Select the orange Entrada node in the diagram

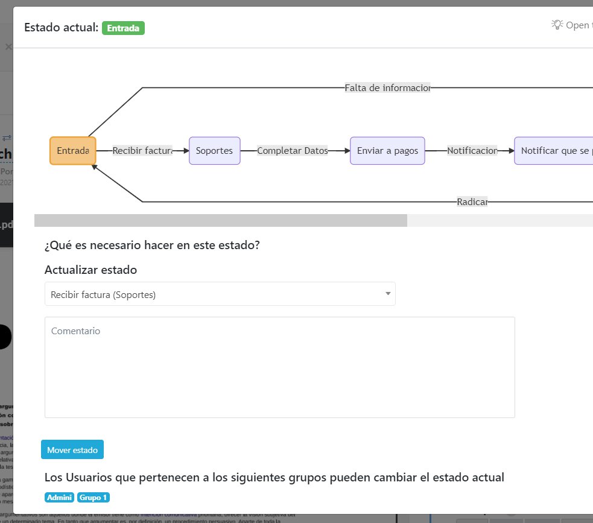[x=72, y=151]
